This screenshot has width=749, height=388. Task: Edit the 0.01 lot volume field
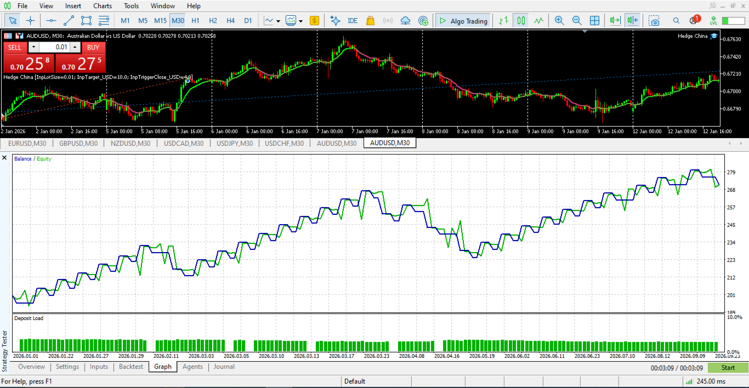point(55,47)
